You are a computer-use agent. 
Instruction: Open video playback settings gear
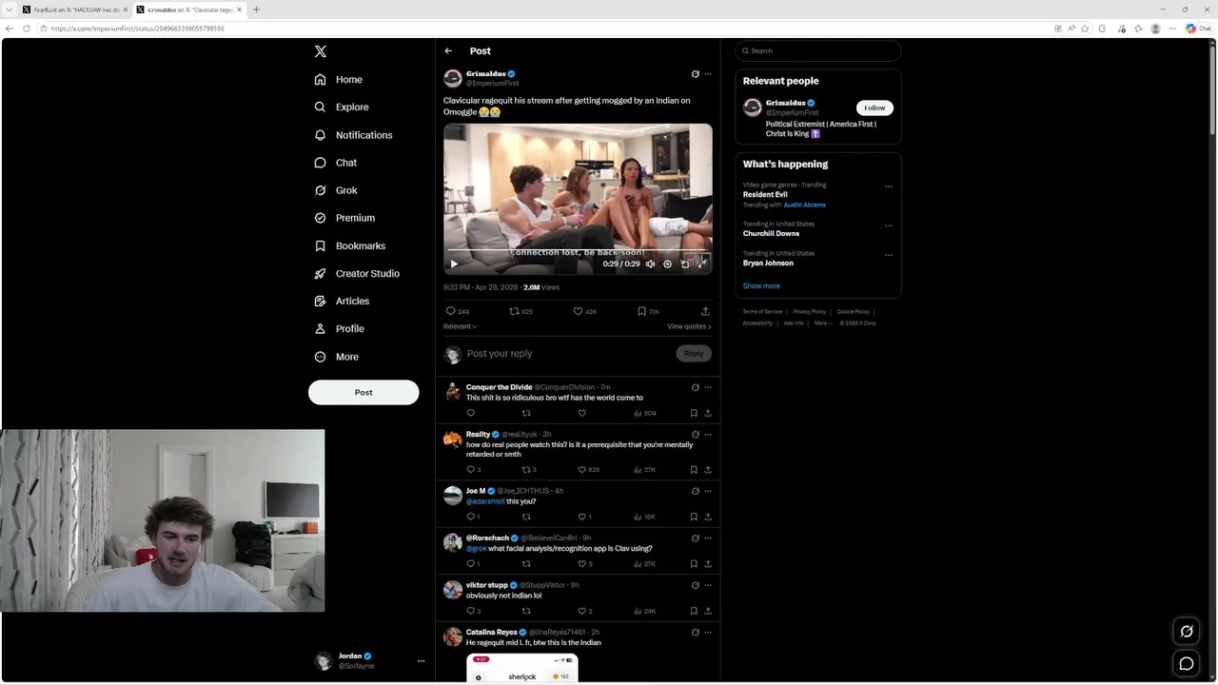point(667,264)
